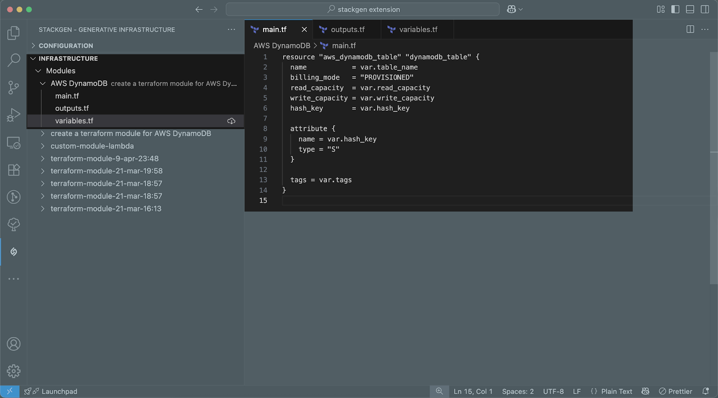Viewport: 718px width, 398px height.
Task: Open Copilot status icon in status bar
Action: (645, 391)
